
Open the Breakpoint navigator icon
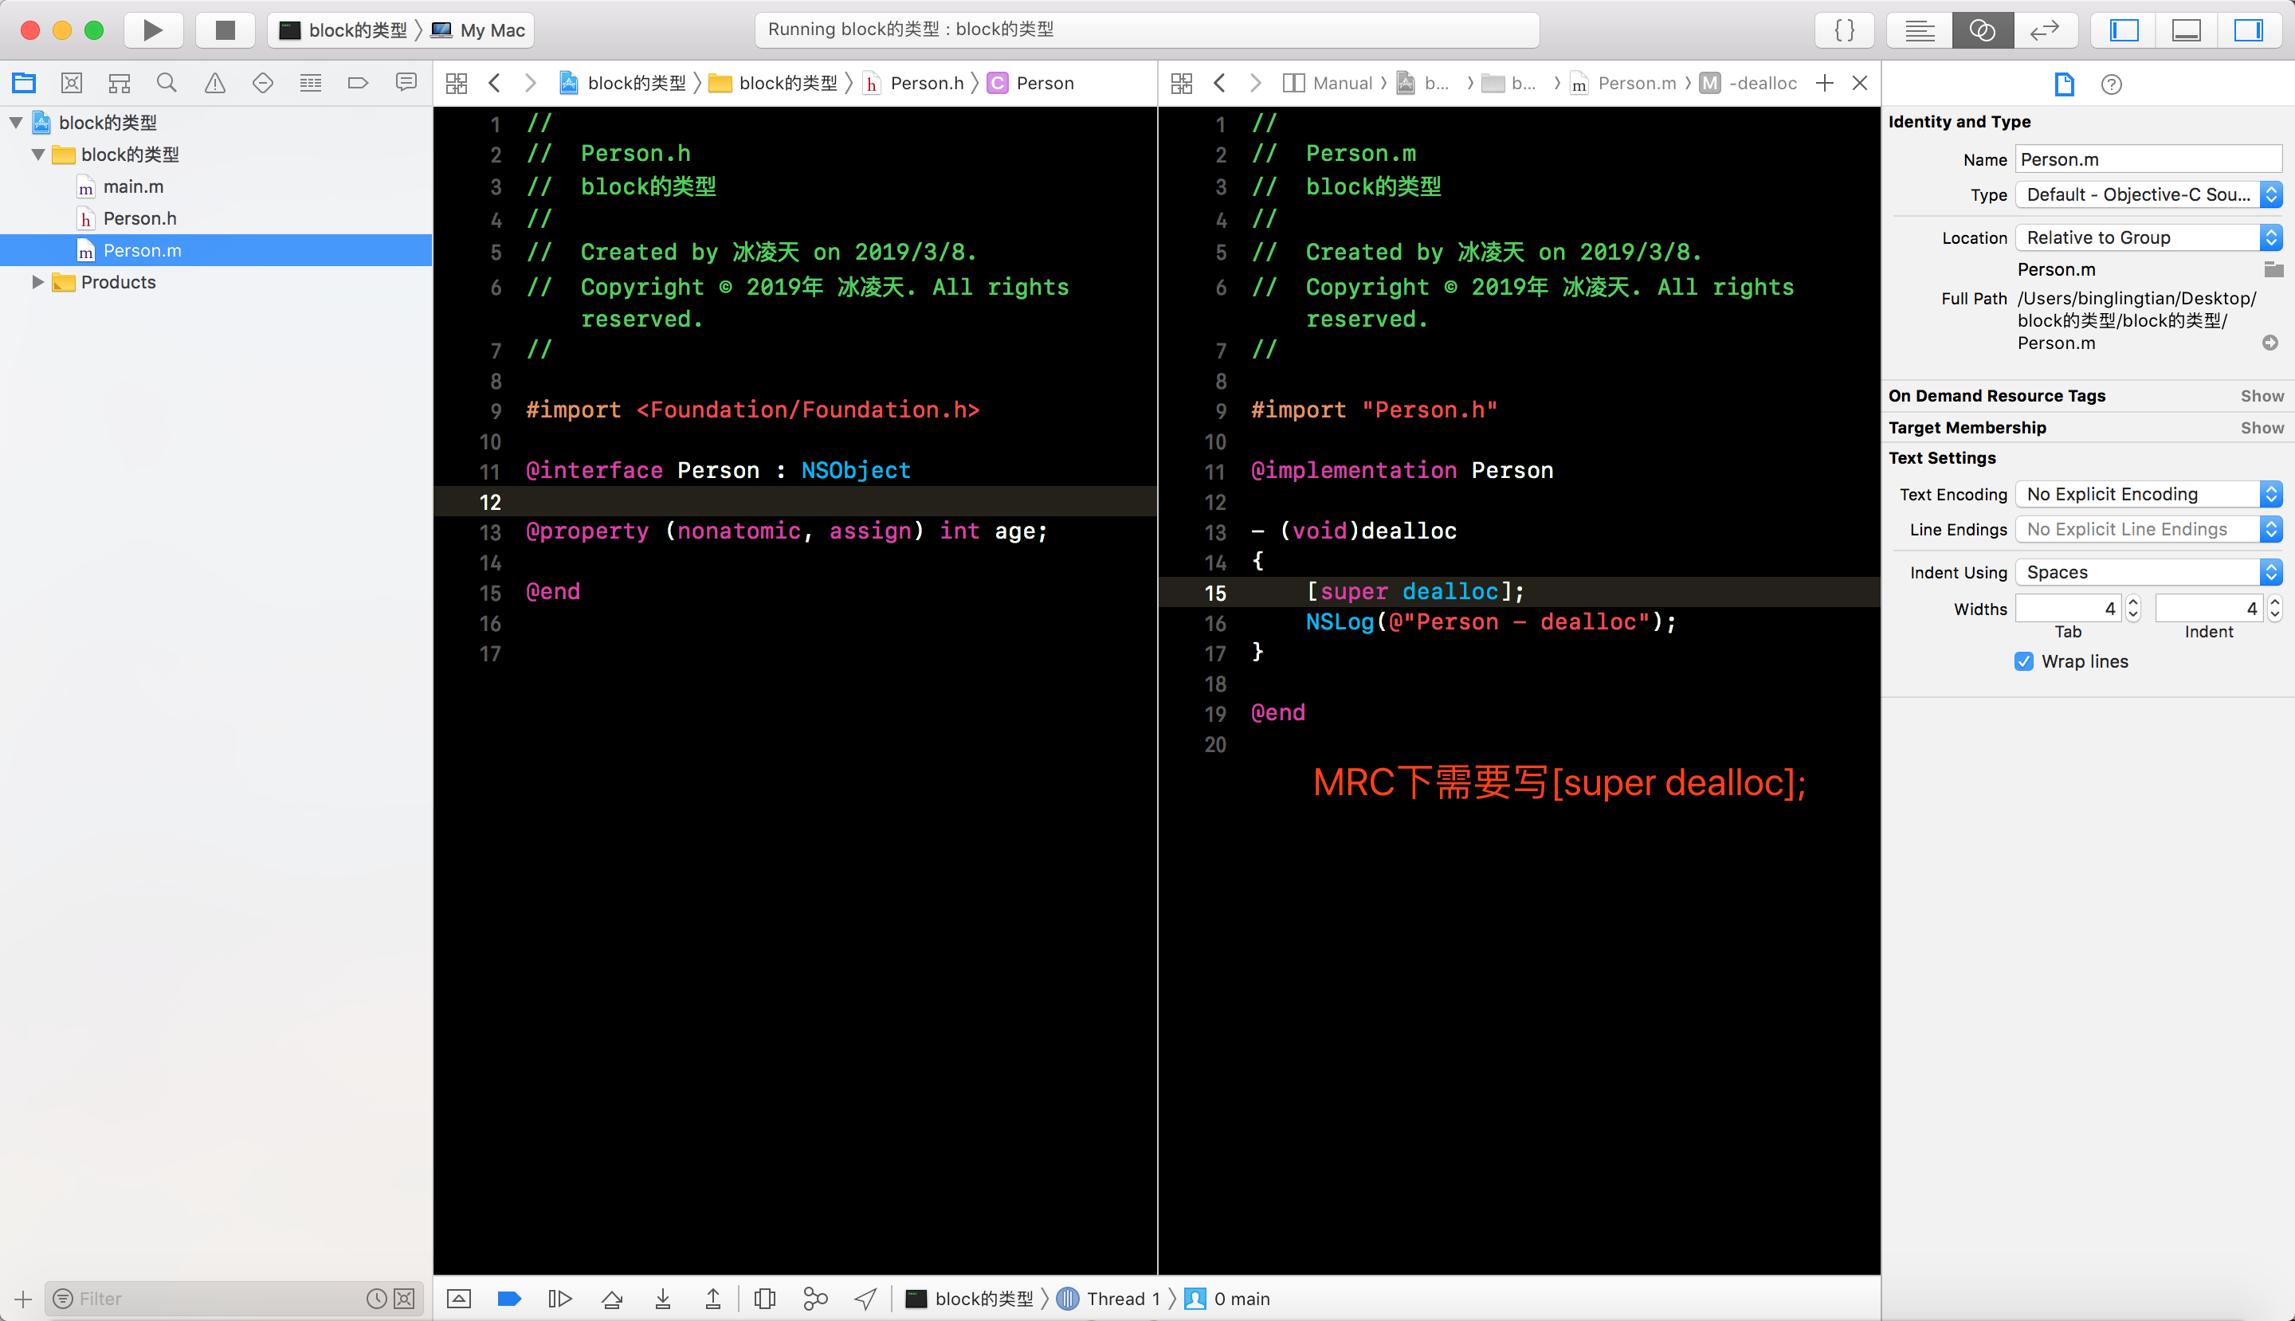point(358,84)
